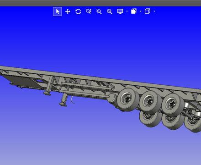201x165 pixels.
Task: Select the front-most trailer wheel
Action: tap(127, 99)
